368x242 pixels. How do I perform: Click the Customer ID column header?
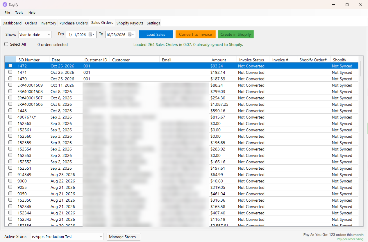coord(96,60)
